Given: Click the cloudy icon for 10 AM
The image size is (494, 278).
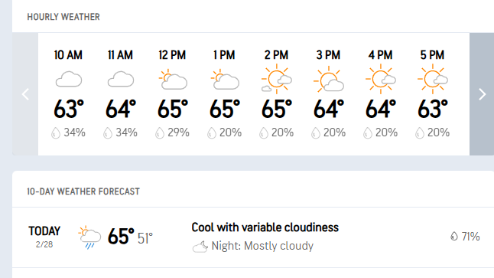Looking at the screenshot, I should point(69,79).
